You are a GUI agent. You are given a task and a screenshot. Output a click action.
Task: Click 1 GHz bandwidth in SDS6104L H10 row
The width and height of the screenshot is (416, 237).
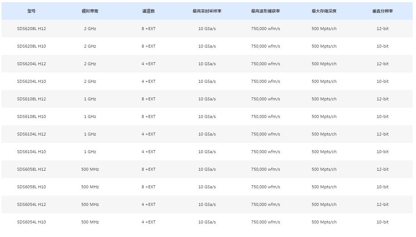coord(90,152)
